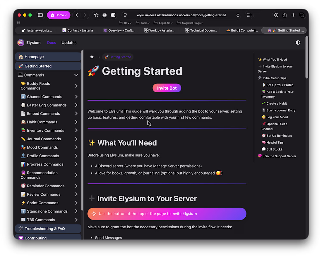Open the Magickal Blogs bookmarks folder
The height and width of the screenshot is (257, 322).
[190, 23]
